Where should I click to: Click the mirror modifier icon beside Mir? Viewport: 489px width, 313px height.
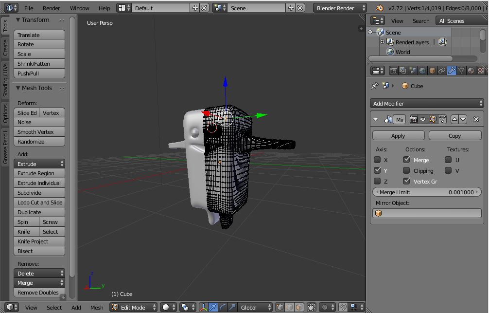388,119
